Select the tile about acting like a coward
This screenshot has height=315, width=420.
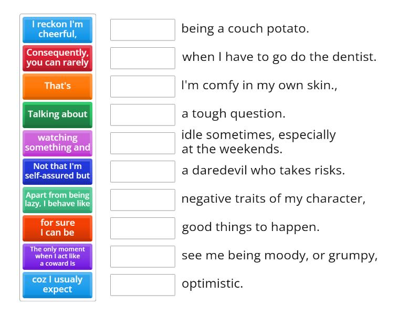(57, 256)
